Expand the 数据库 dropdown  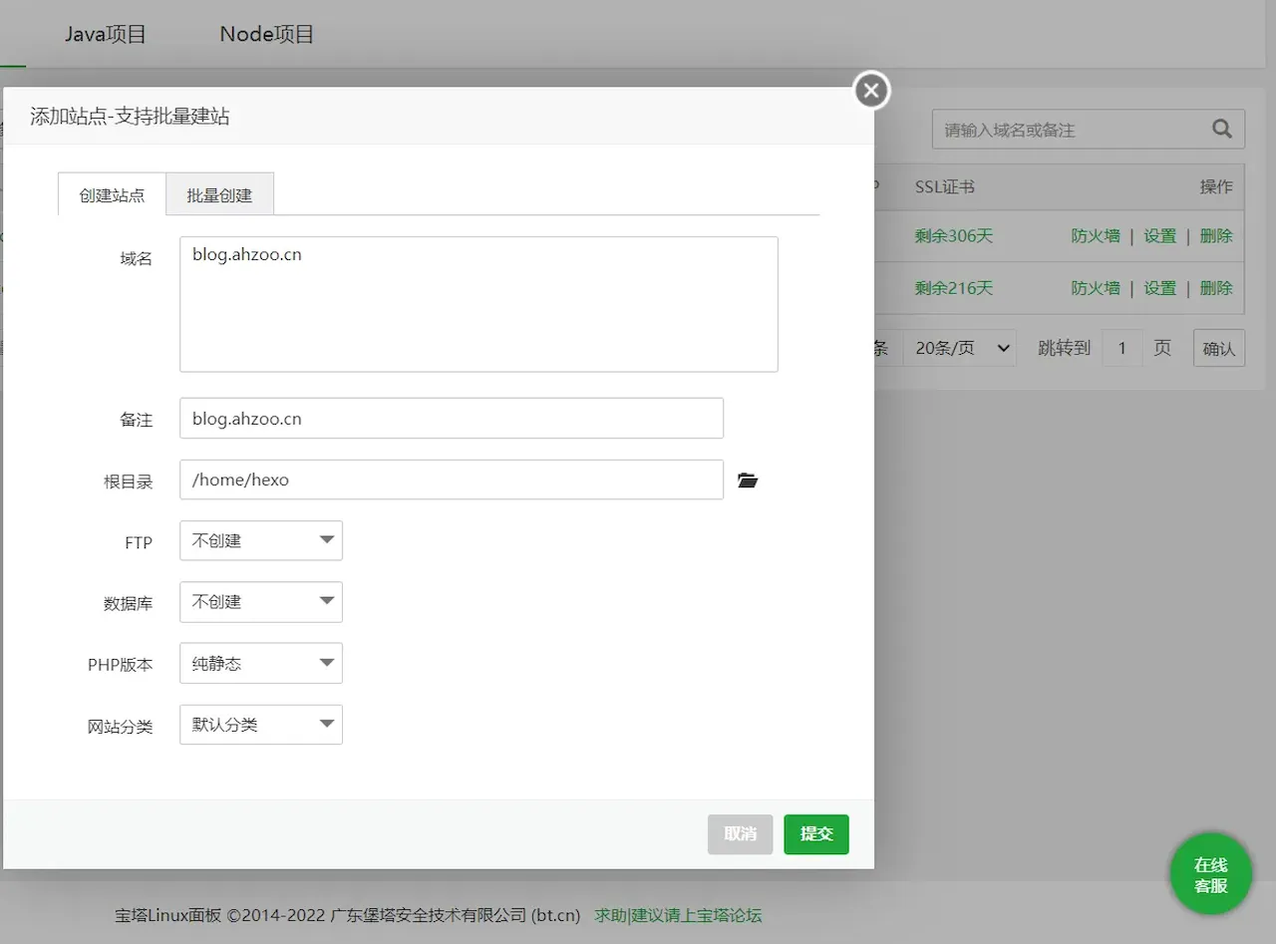(x=261, y=602)
